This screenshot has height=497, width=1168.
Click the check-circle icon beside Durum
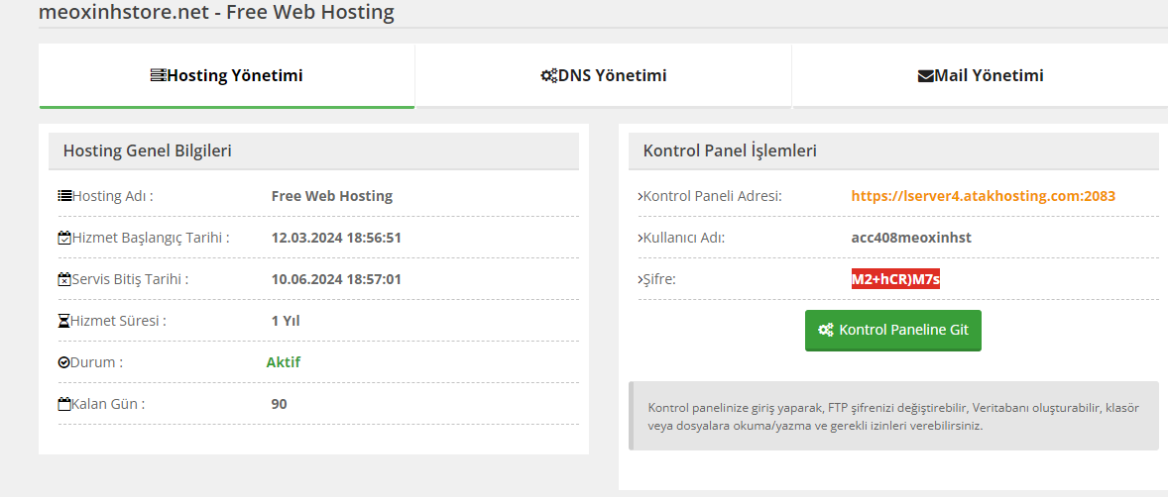coord(64,363)
